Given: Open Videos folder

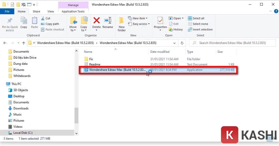Looking at the screenshot, I should coord(18,127).
